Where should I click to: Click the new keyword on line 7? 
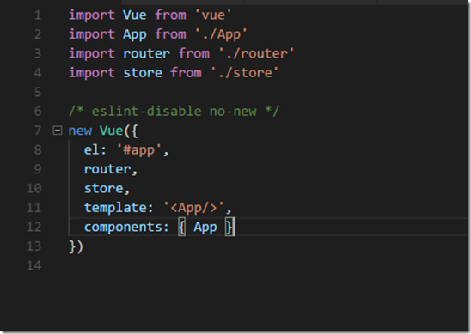click(80, 131)
